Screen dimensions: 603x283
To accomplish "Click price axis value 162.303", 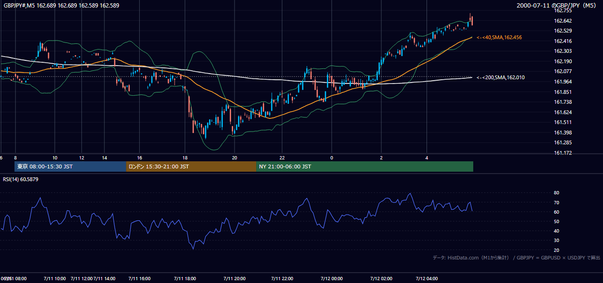I will click(562, 51).
